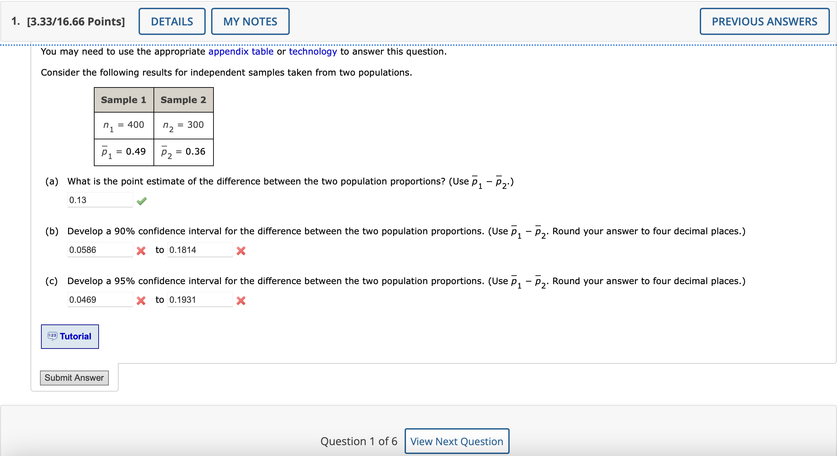The width and height of the screenshot is (837, 456).
Task: Click the red X beside 0.1814
Action: click(241, 251)
